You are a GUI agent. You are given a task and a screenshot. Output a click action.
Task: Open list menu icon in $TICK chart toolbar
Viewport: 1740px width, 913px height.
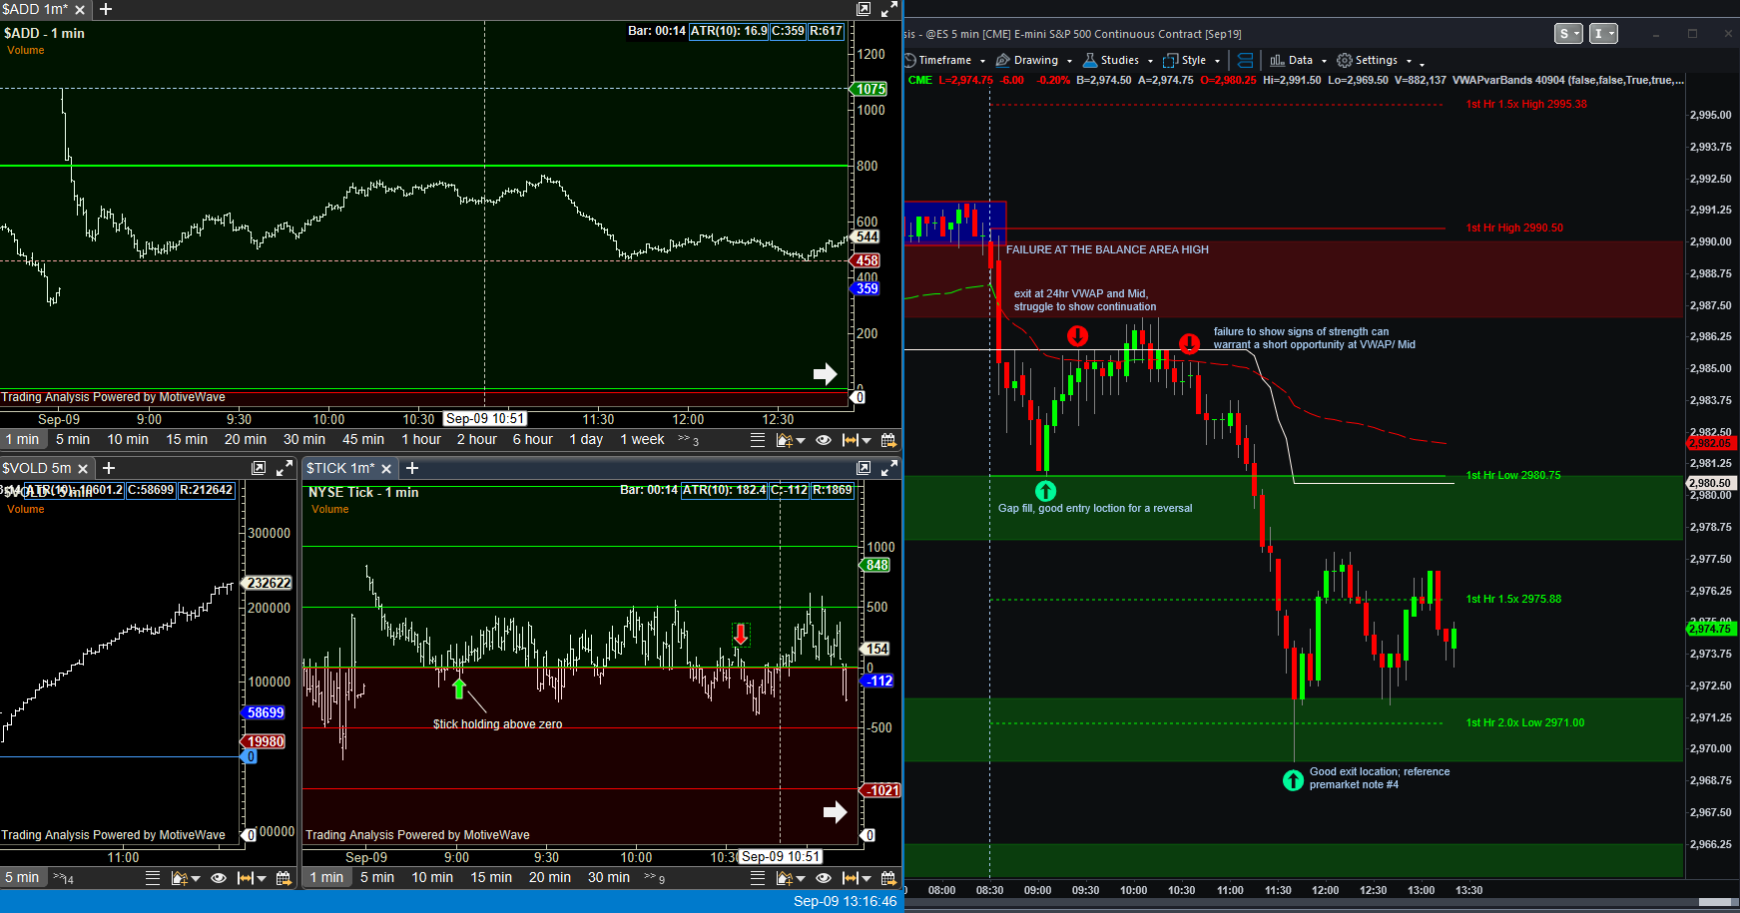coord(758,878)
